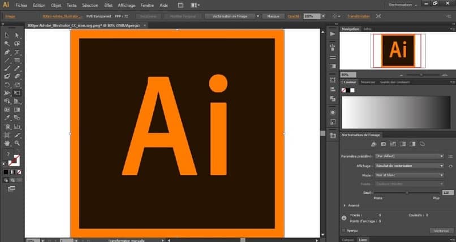Open the Objet menu
456x242 pixels.
pyautogui.click(x=56, y=5)
